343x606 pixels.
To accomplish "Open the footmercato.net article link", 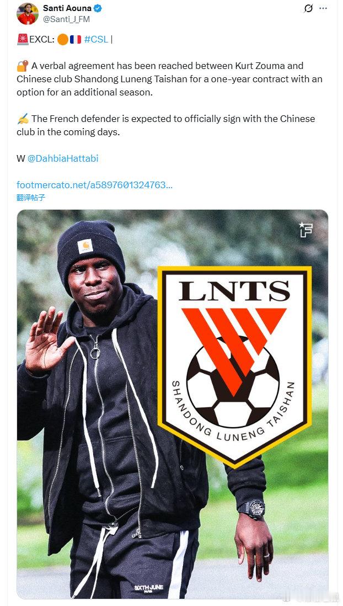I will pyautogui.click(x=95, y=185).
